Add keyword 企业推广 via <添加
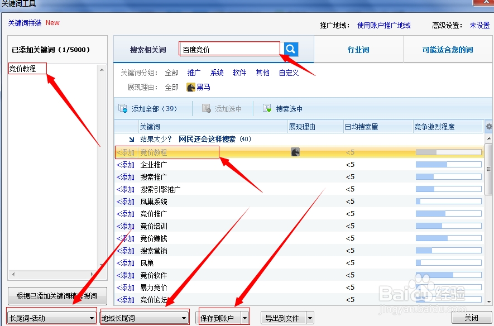This screenshot has height=326, width=494. 126,165
